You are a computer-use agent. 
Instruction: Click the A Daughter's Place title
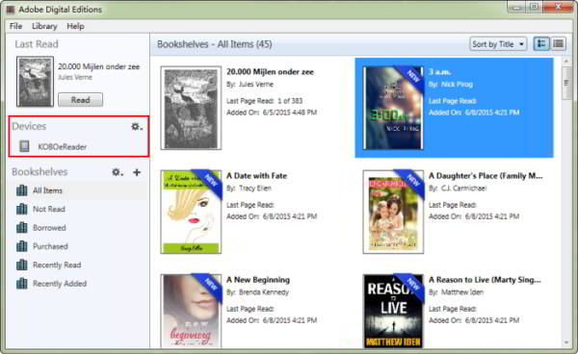click(x=486, y=176)
